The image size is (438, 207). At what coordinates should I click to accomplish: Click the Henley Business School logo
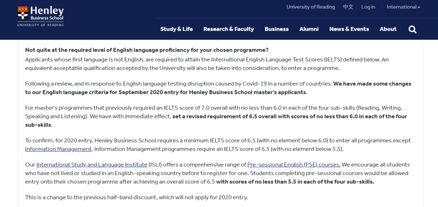pos(41,16)
